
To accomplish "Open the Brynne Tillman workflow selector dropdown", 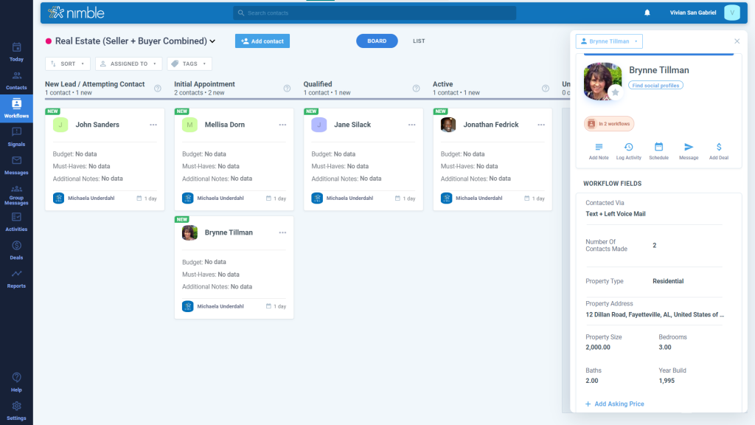I will click(609, 41).
